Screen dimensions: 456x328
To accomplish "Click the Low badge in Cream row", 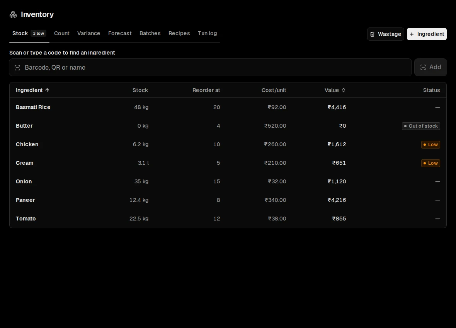I will [x=430, y=163].
